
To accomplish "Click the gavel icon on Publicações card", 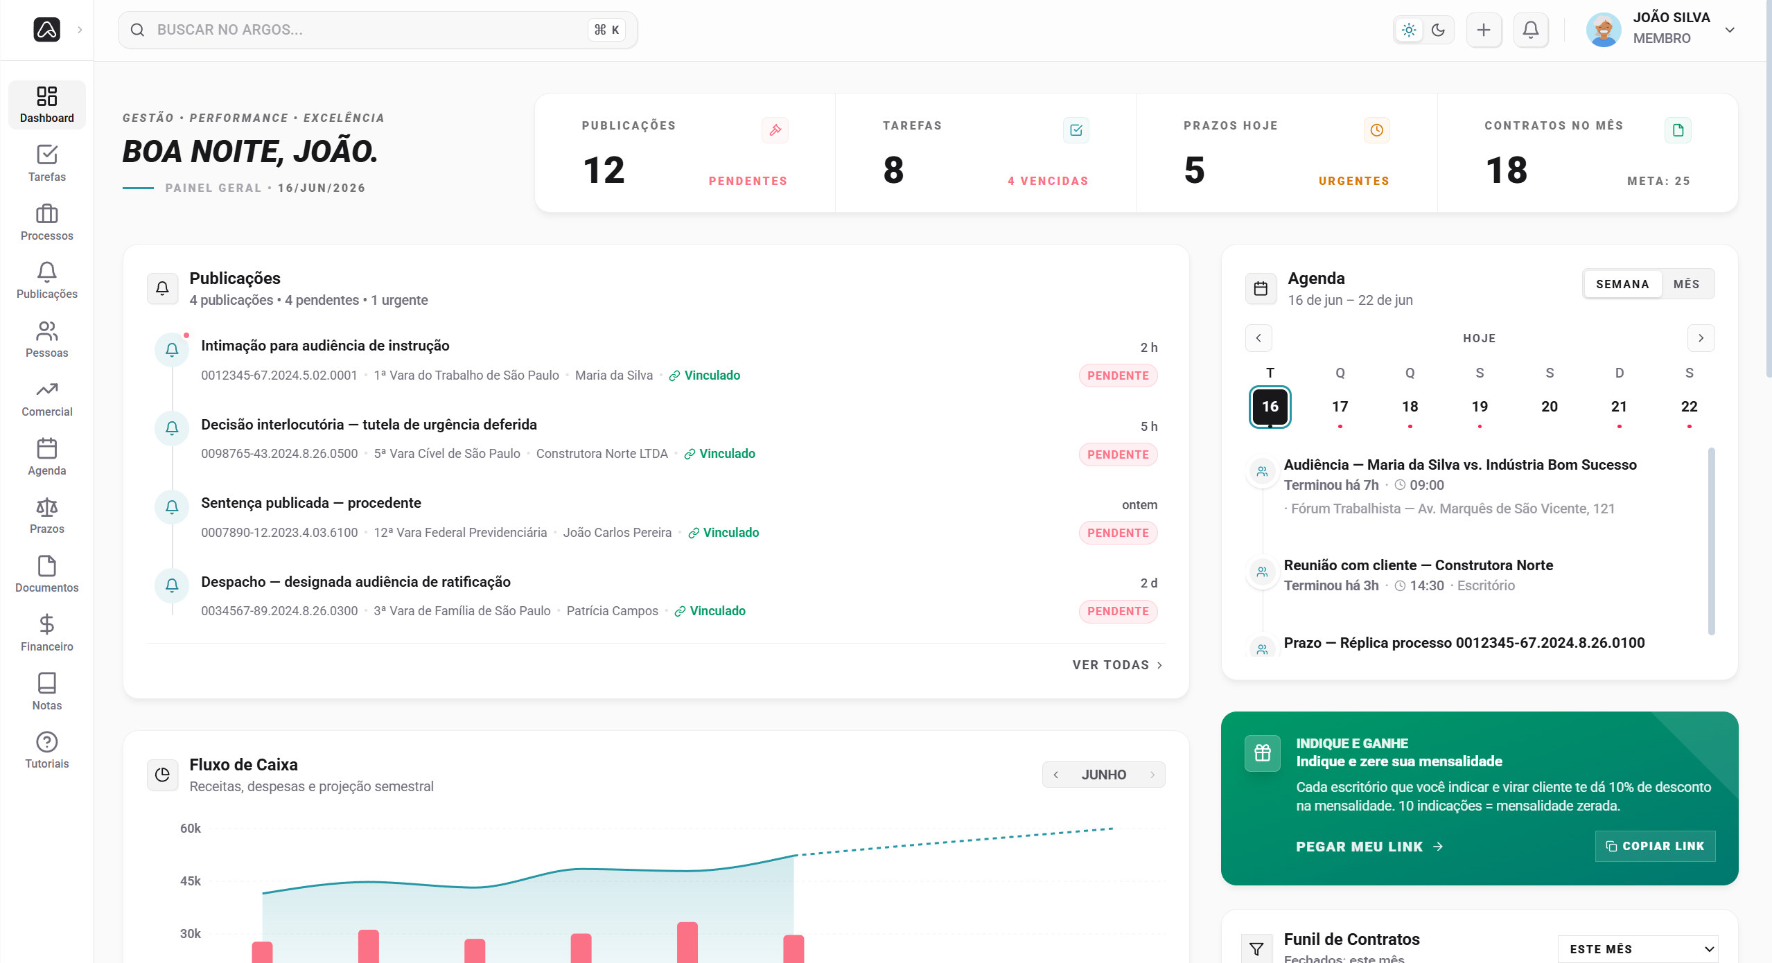I will coord(775,130).
